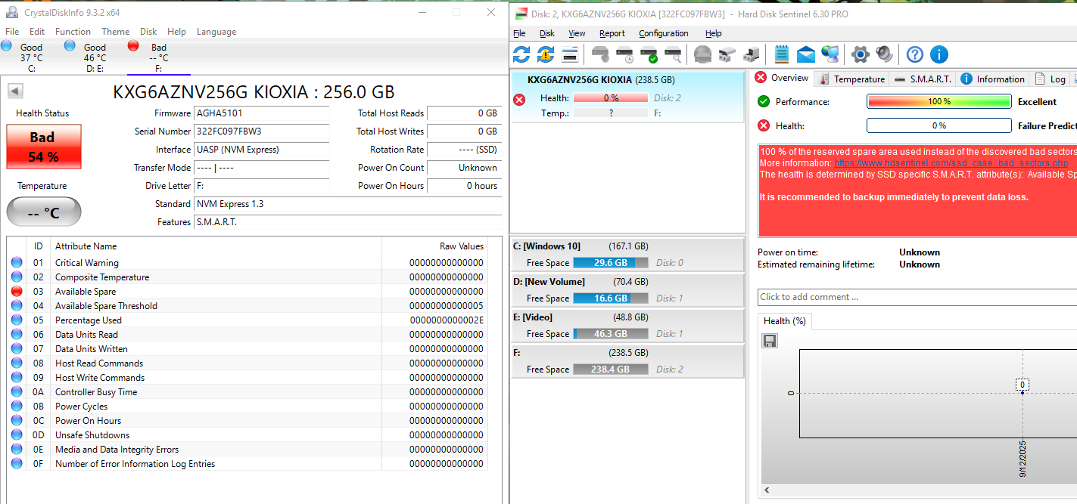Click the blue envelope email icon

point(806,54)
